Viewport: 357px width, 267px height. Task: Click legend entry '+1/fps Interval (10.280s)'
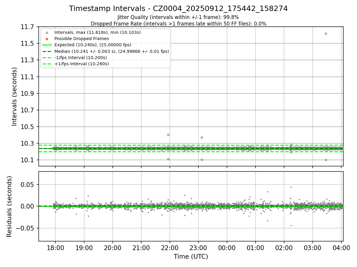click(82, 64)
